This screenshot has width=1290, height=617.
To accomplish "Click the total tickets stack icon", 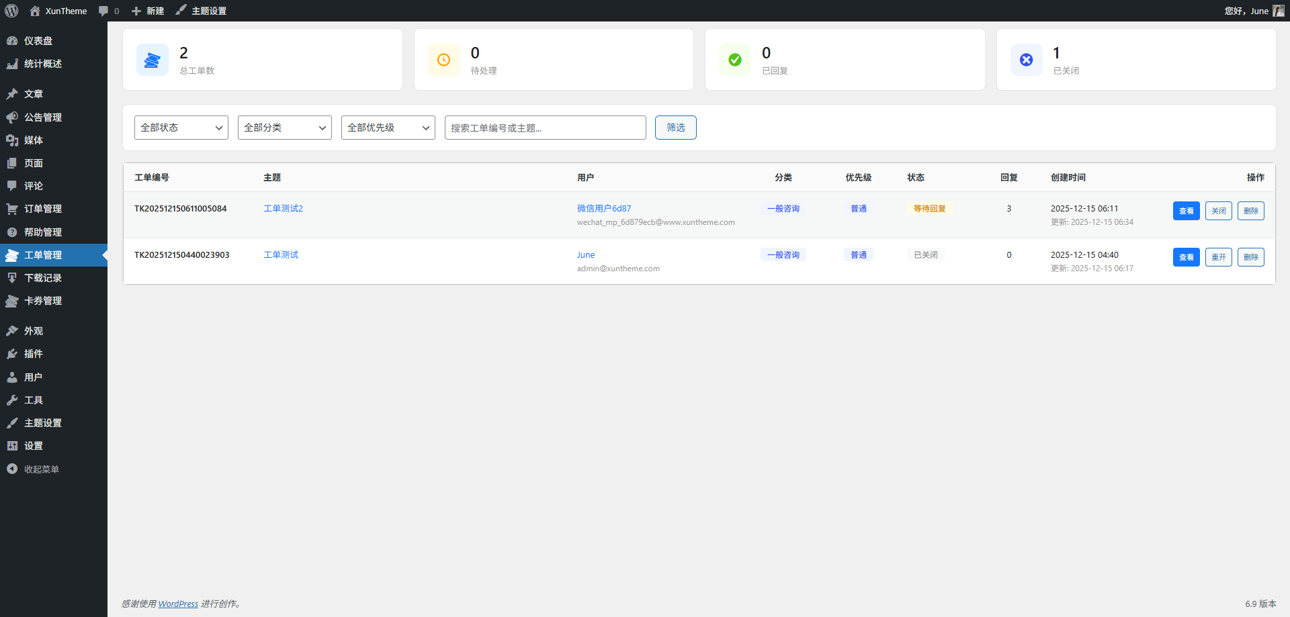I will (153, 60).
